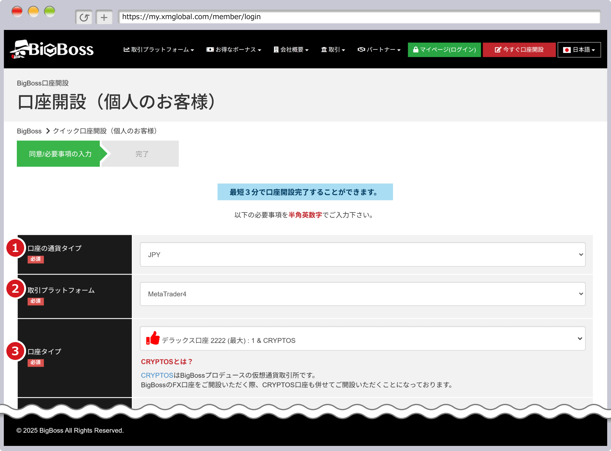Open the MetaTrader4 platform dropdown
The image size is (611, 451).
363,294
